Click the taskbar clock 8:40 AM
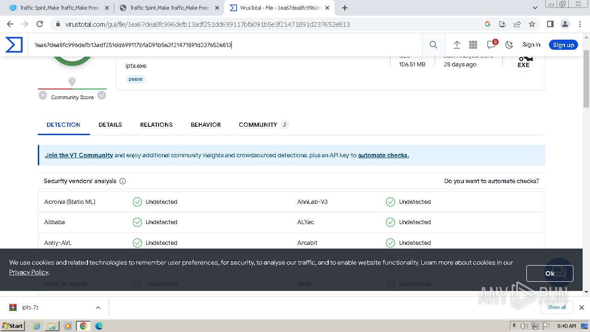Image resolution: width=590 pixels, height=332 pixels. pos(566,326)
